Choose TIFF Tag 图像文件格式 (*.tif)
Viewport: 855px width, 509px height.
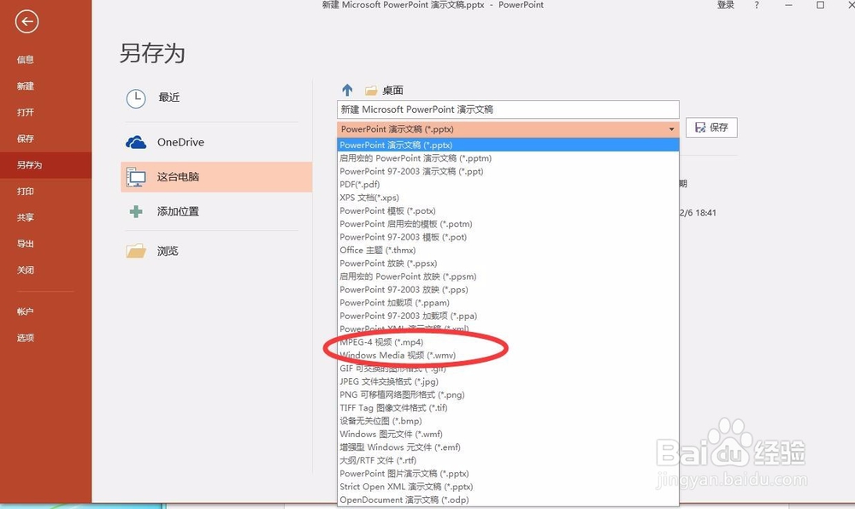tap(508, 407)
